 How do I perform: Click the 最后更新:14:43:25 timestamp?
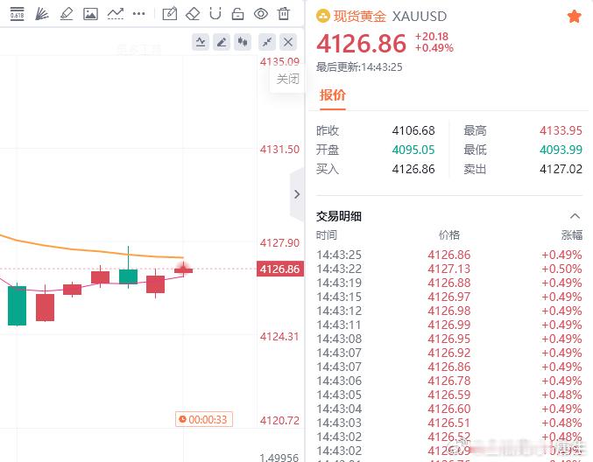coord(359,67)
